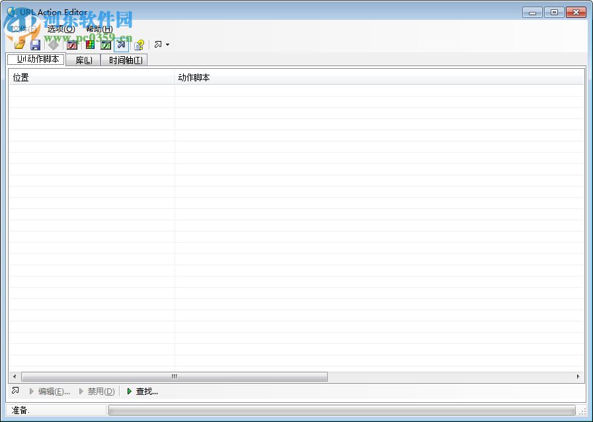Click the horizontal scrollbar above the action bar
Screen dimensions: 593x422
click(x=174, y=376)
